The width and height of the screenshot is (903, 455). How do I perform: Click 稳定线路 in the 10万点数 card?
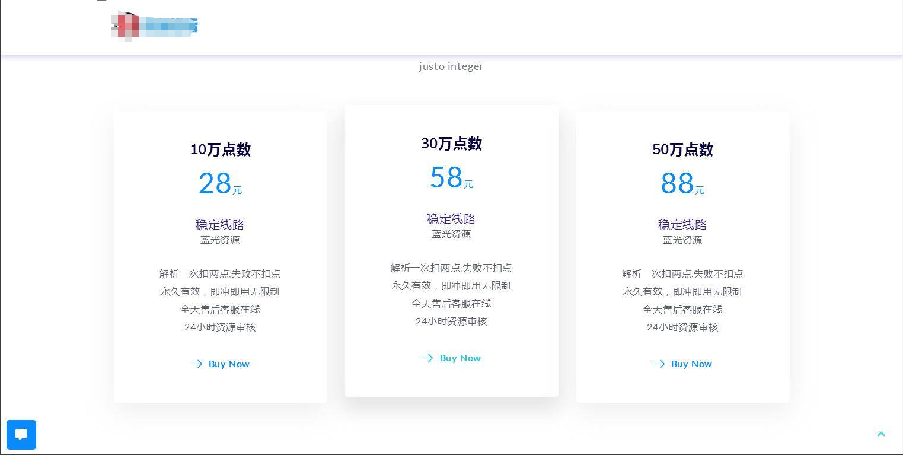(220, 225)
